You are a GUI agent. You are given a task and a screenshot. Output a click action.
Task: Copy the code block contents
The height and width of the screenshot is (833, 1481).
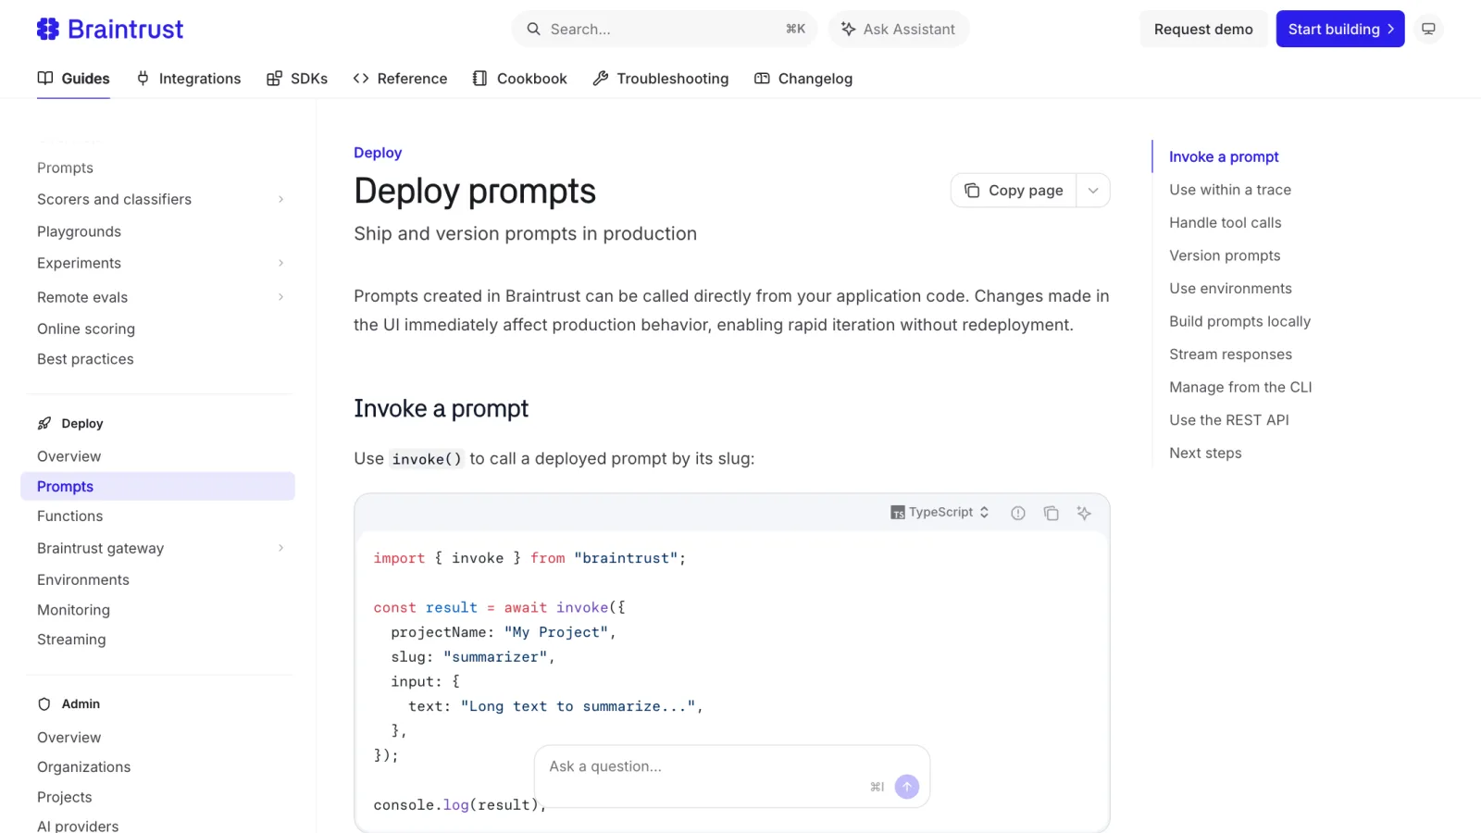tap(1052, 513)
